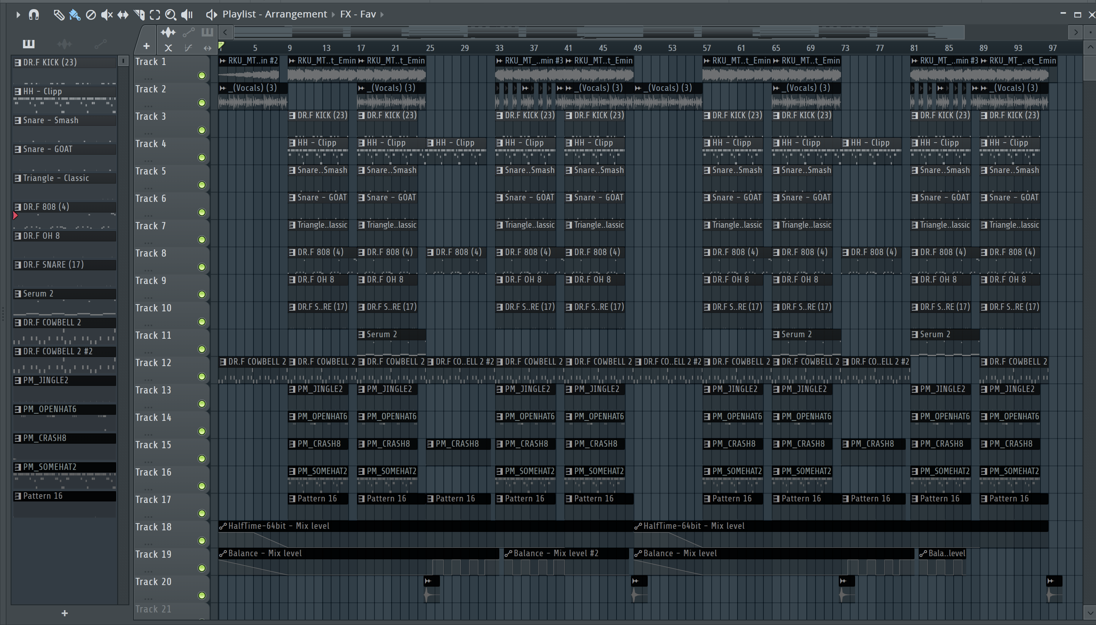Viewport: 1096px width, 625px height.
Task: Open menu of Bala..level clip on Track 19
Action: coord(923,554)
